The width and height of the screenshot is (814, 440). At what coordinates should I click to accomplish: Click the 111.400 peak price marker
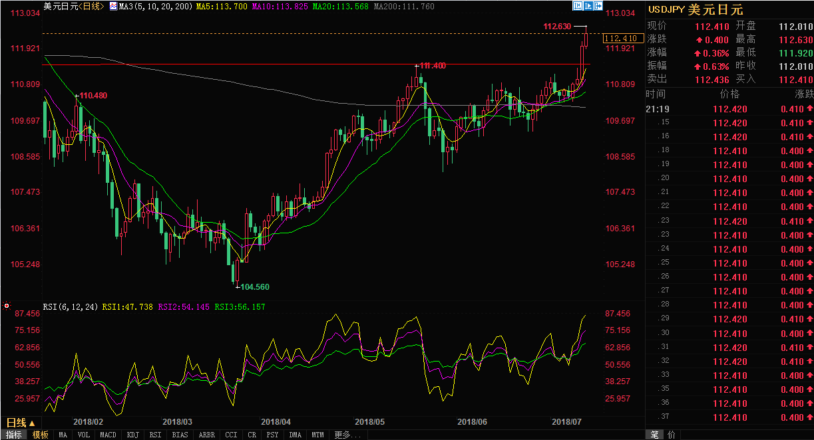pos(433,66)
